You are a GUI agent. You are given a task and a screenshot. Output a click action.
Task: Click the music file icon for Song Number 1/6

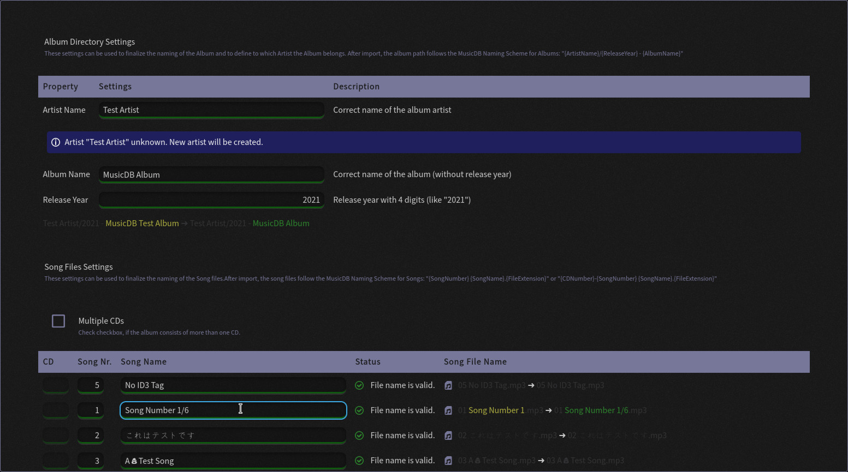[x=448, y=410]
